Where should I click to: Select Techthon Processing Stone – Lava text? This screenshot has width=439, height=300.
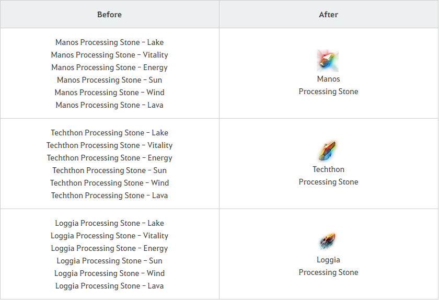pos(109,195)
